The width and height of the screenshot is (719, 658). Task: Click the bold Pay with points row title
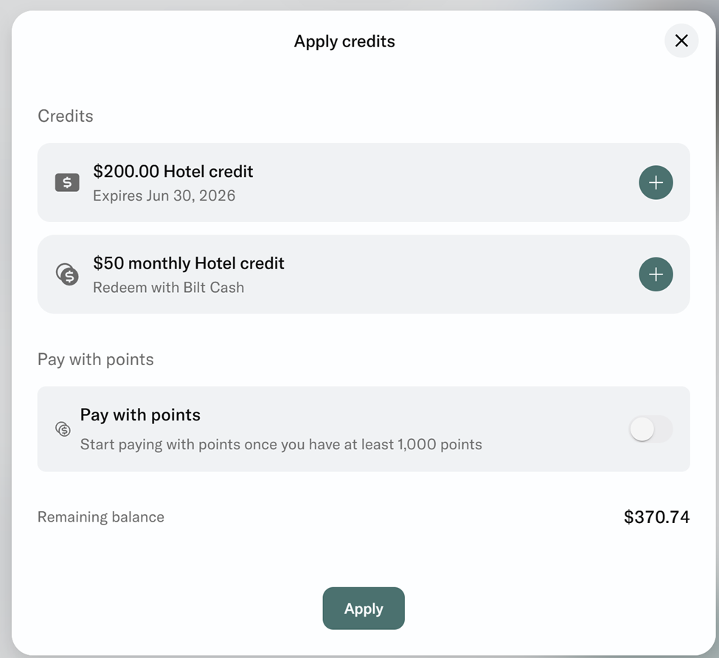coord(140,415)
